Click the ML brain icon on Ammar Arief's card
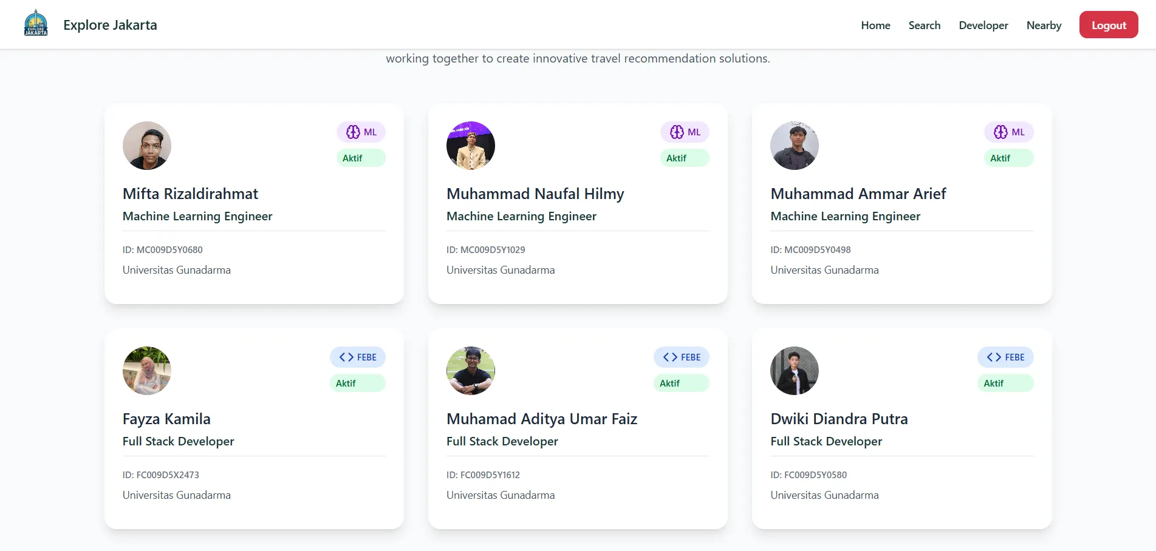1156x551 pixels. [1000, 132]
